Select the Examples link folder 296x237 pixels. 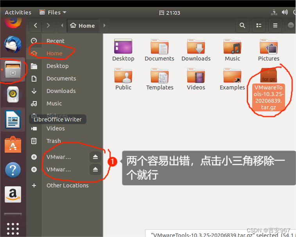(232, 79)
